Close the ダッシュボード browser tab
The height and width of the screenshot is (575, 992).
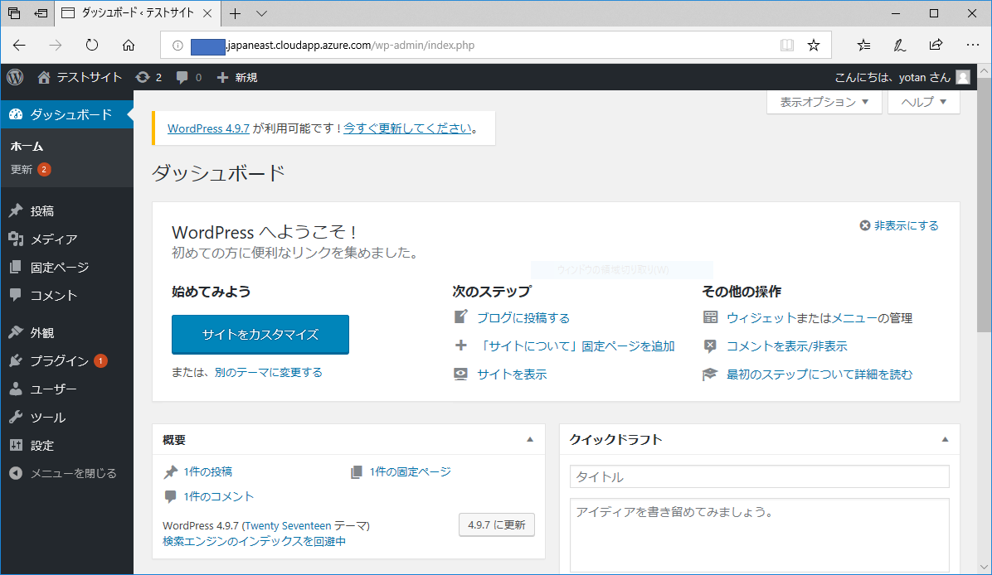click(x=207, y=13)
